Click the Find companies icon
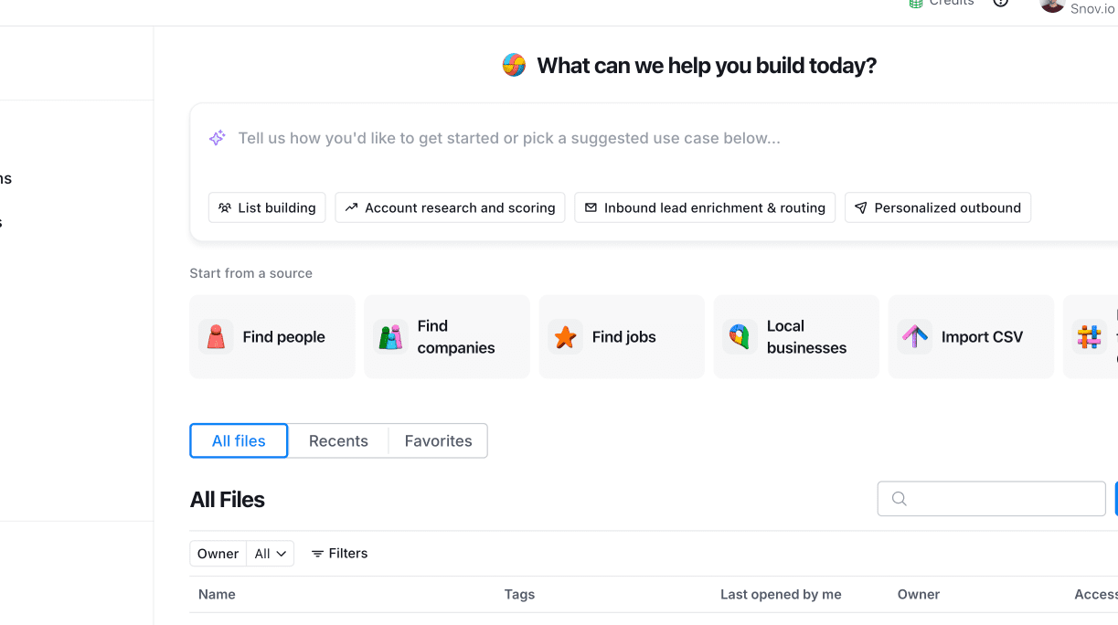Image resolution: width=1118 pixels, height=625 pixels. (390, 337)
